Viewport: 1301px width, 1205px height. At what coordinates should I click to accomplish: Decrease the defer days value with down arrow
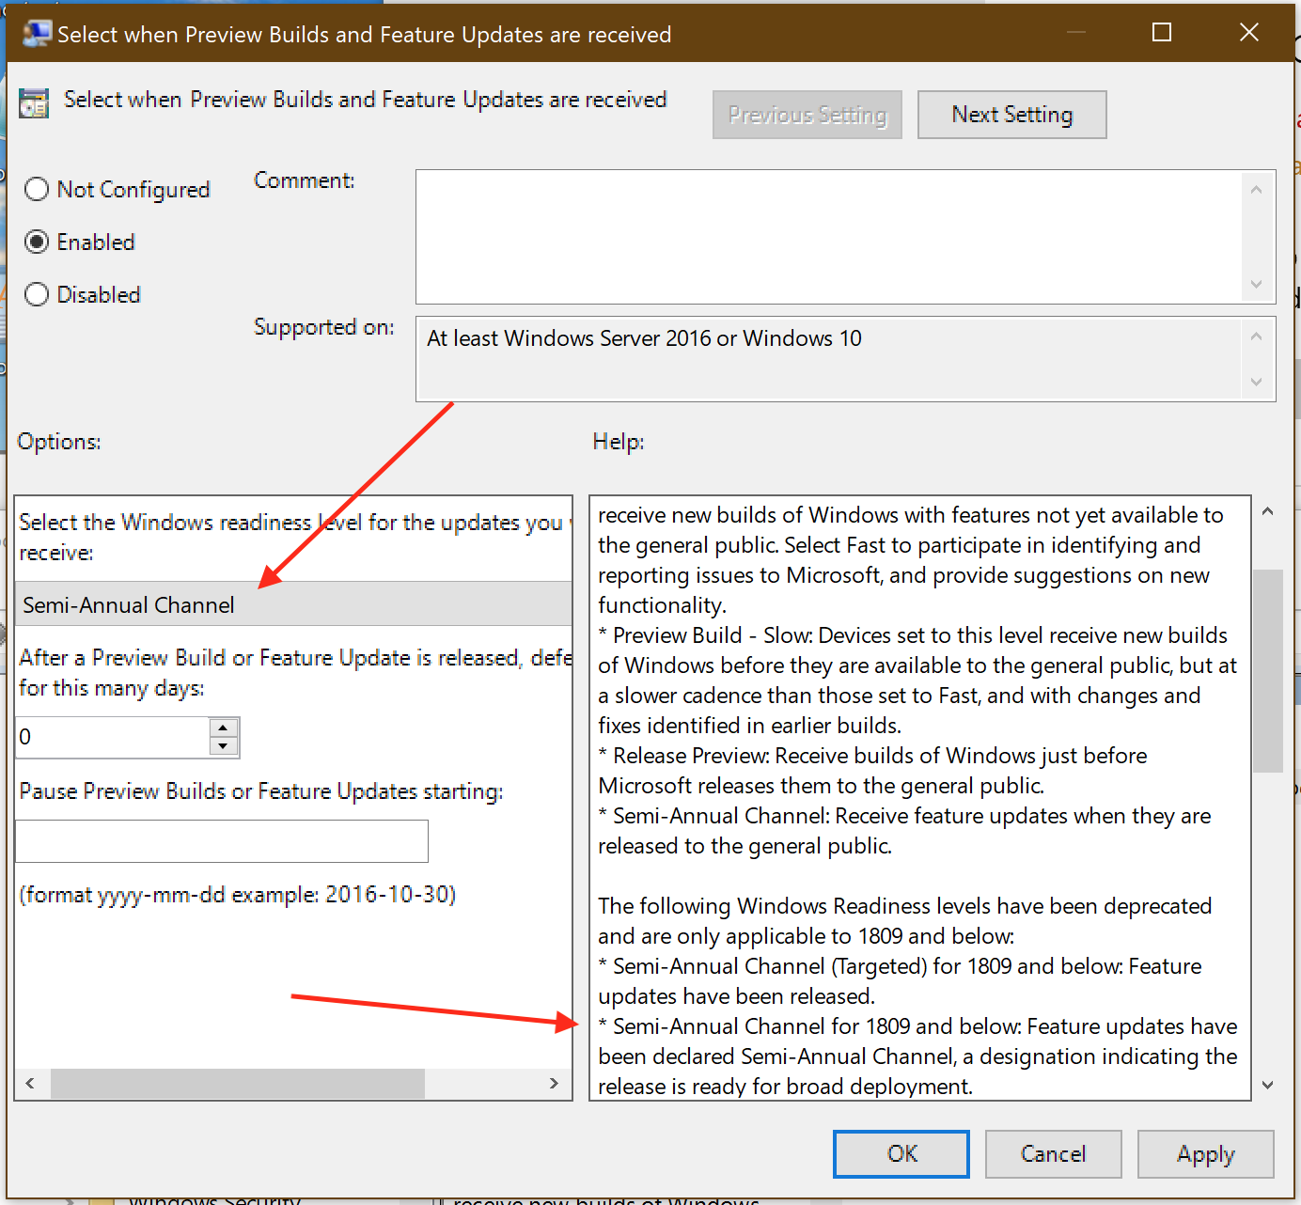[x=223, y=746]
